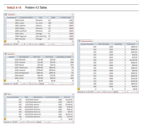Image resolution: width=151 pixels, height=131 pixels.
Task: Select the Sales-Inventory table tab
Action: [85, 41]
